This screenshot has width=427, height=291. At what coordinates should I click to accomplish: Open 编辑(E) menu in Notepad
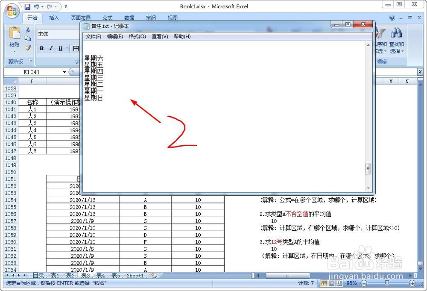click(115, 36)
